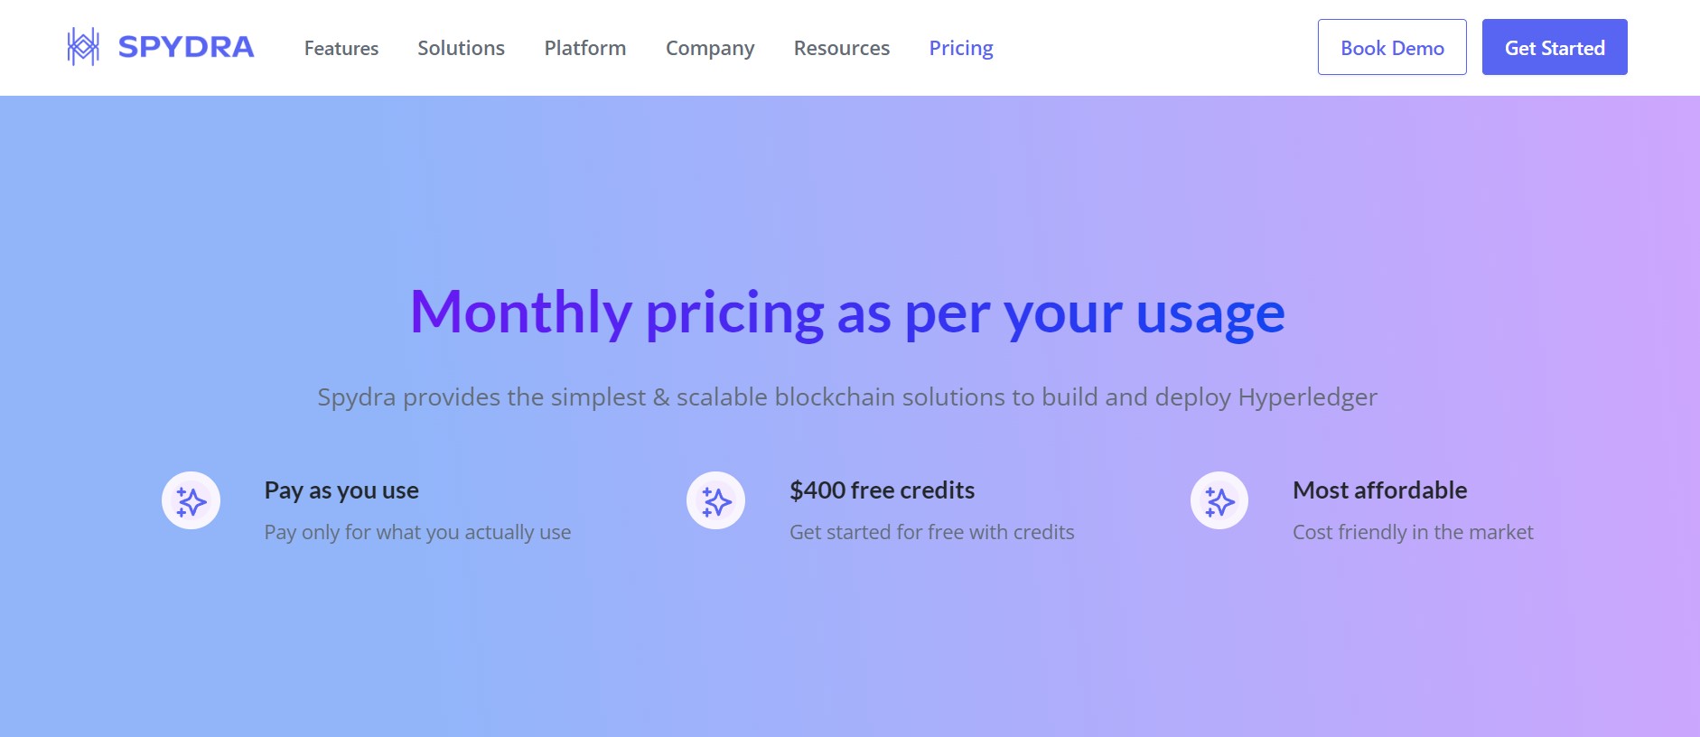Click the Pay as you use title

(x=341, y=490)
